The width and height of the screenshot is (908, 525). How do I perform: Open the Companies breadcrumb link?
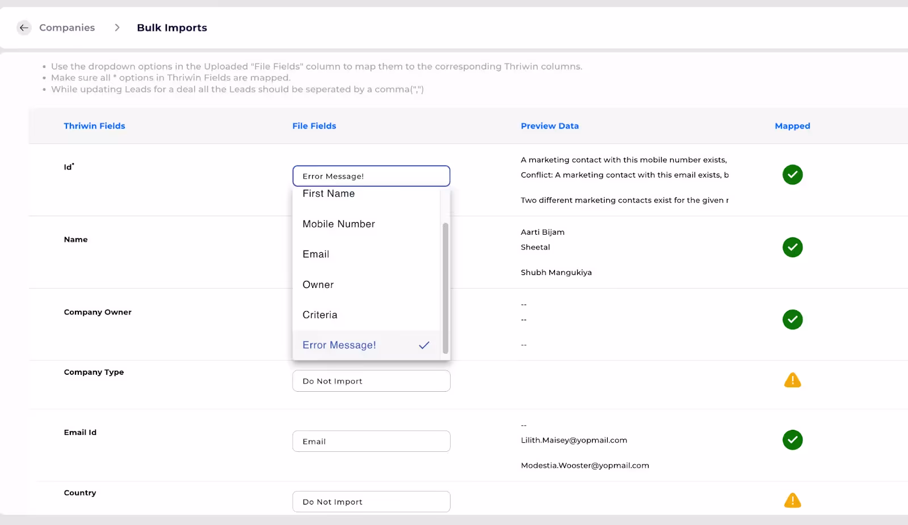[x=67, y=27]
